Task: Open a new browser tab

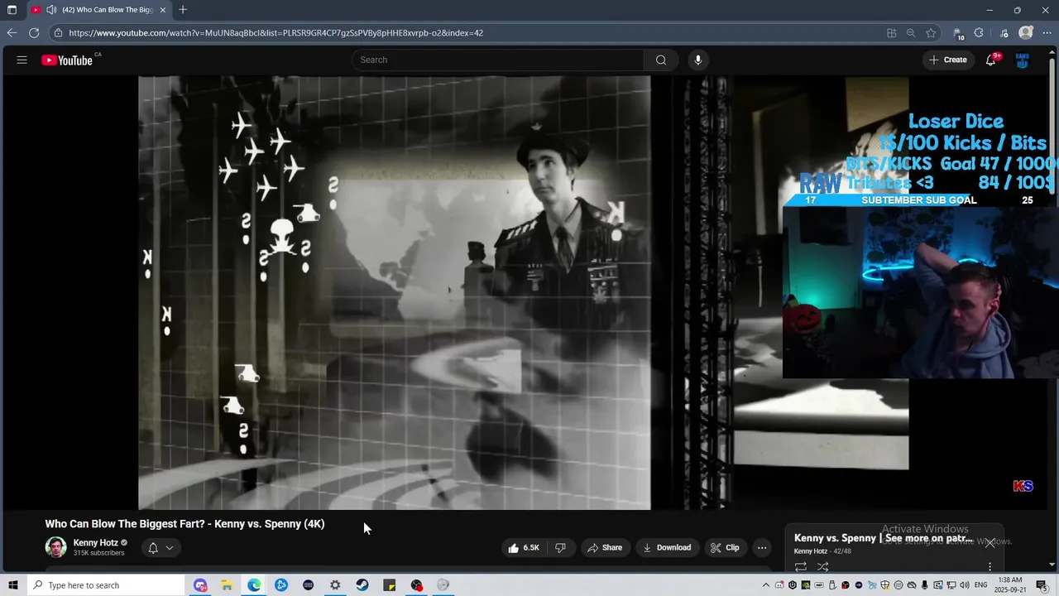Action: (x=183, y=10)
